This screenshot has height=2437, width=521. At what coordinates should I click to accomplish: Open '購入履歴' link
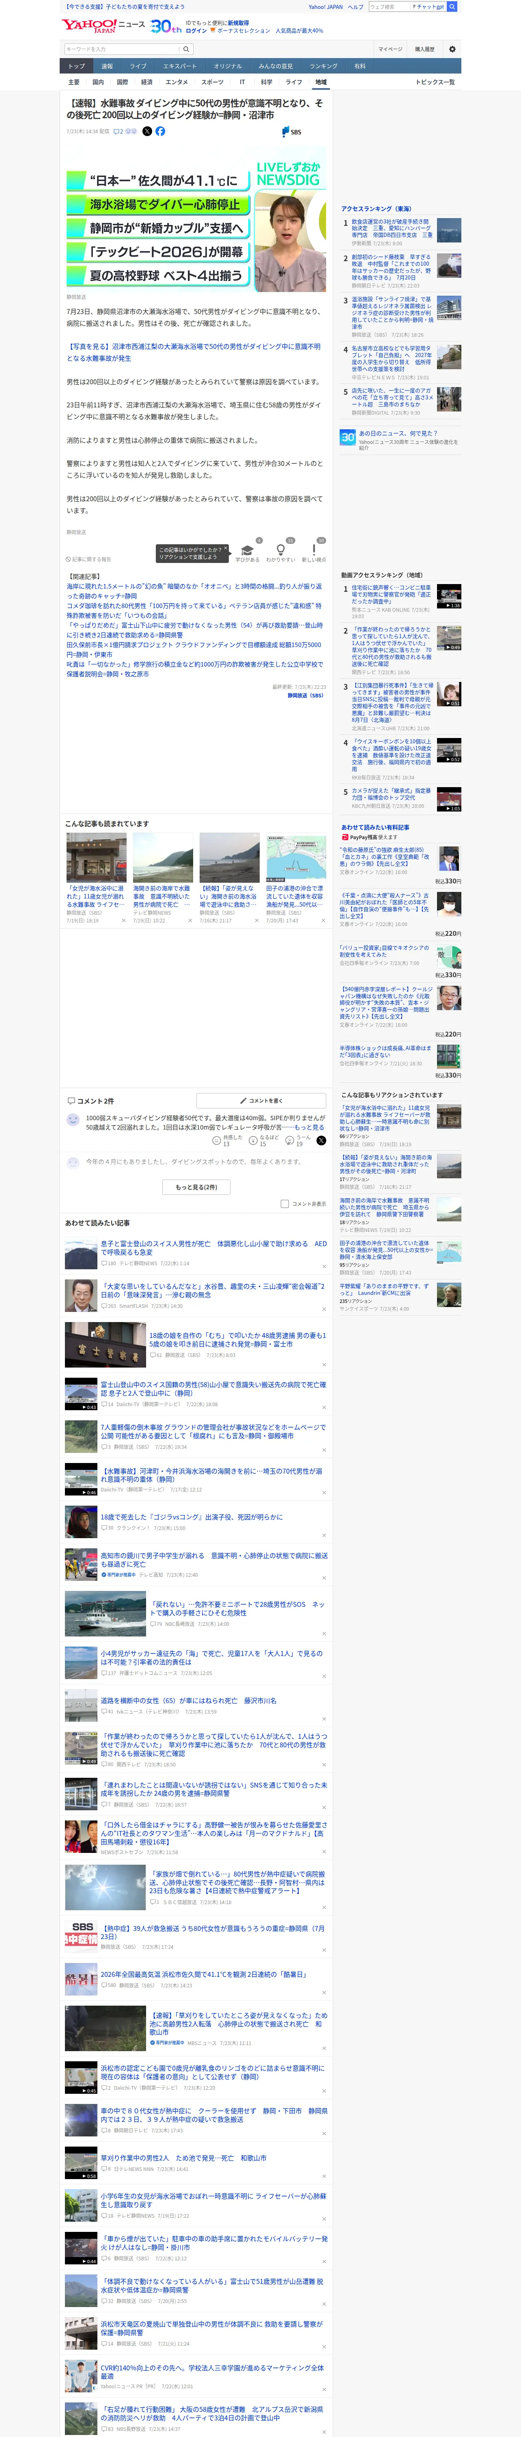point(424,49)
